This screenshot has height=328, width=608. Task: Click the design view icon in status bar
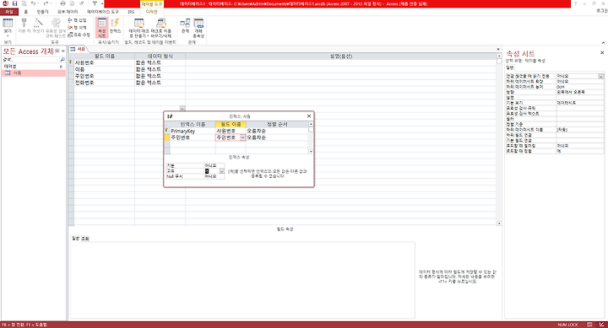pos(601,325)
